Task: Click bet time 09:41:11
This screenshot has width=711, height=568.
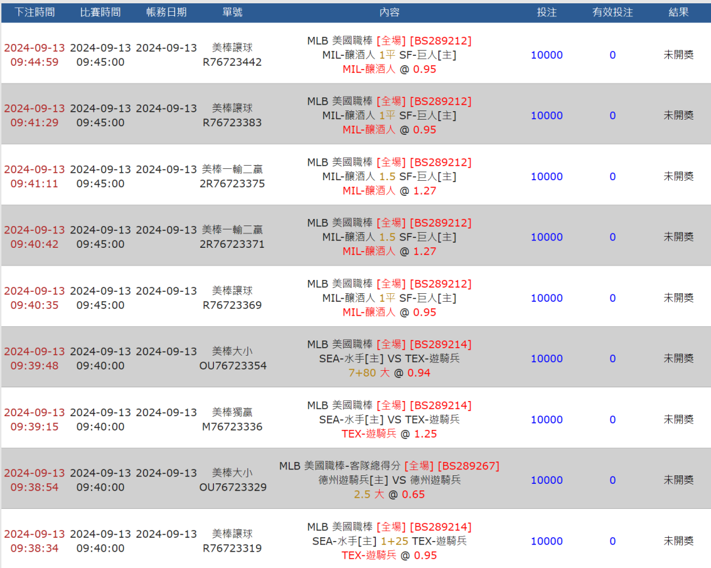Action: (34, 184)
